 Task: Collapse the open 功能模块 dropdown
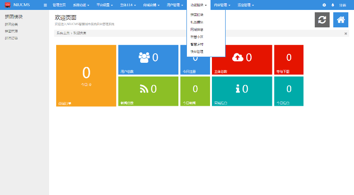coord(198,5)
